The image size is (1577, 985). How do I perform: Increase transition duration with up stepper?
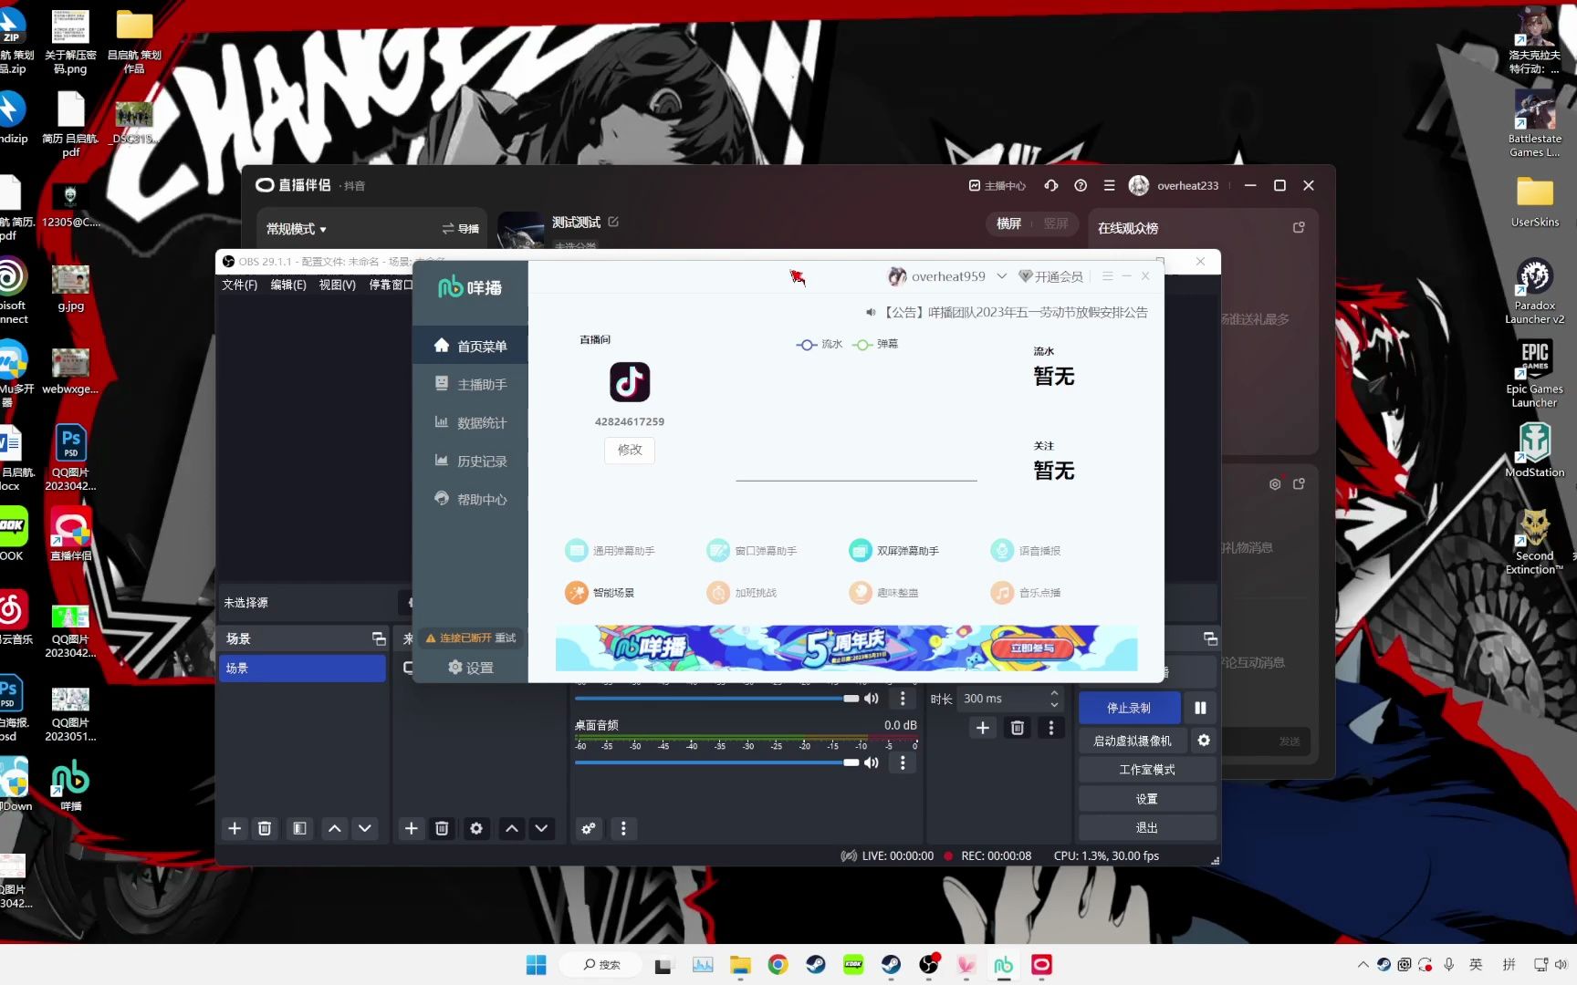pos(1054,693)
